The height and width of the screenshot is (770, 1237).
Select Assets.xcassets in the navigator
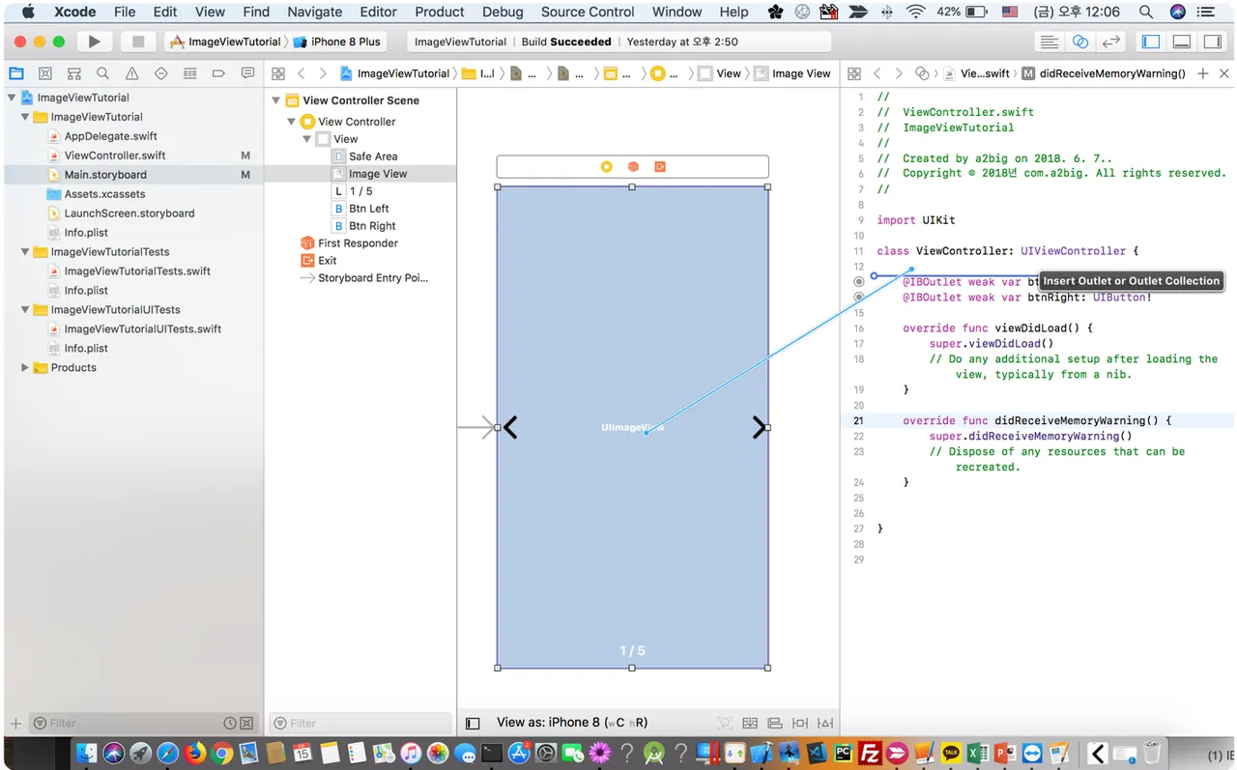coord(104,194)
